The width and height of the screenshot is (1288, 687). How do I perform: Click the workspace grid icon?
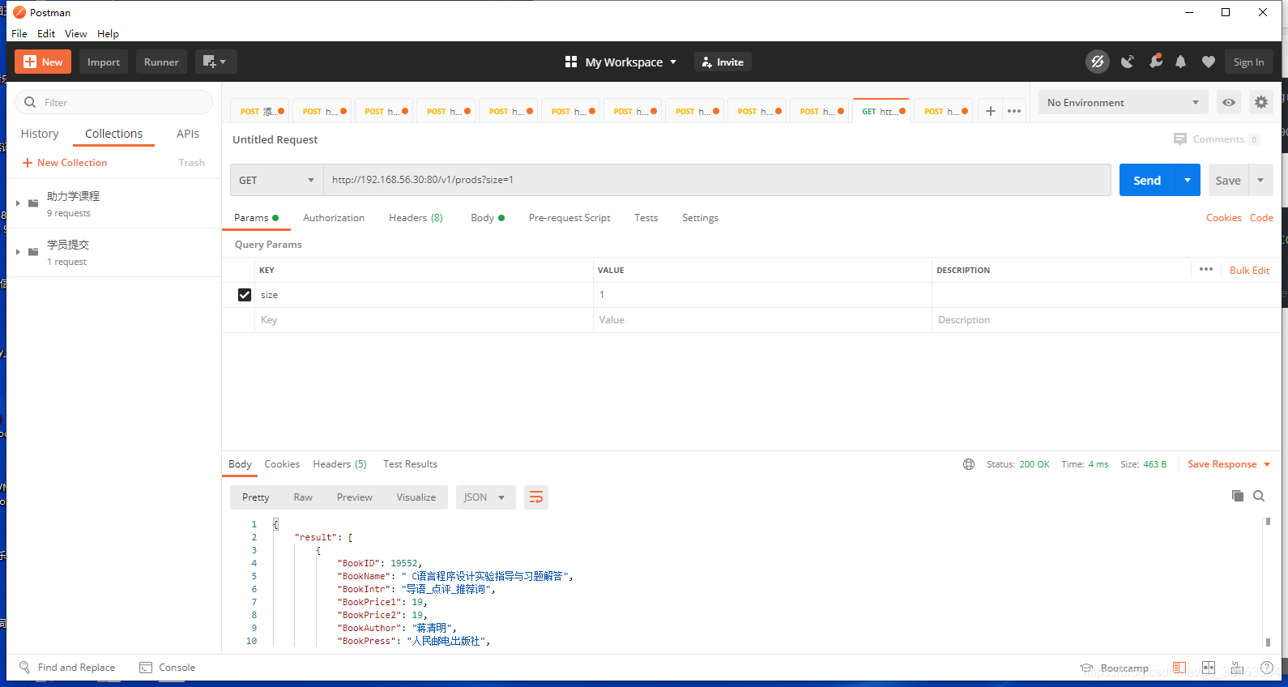[x=571, y=62]
